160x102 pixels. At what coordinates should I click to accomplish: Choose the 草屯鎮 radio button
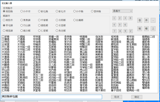(8, 25)
